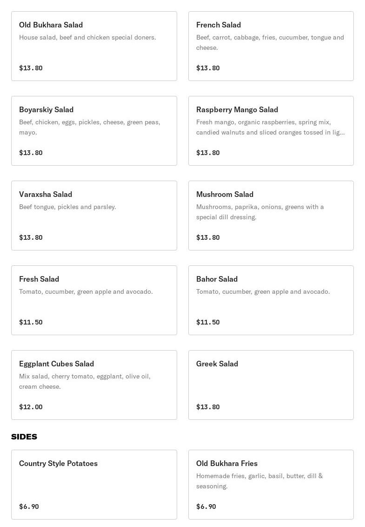Choose the Boyarskiy Salad card
The height and width of the screenshot is (527, 365).
94,131
